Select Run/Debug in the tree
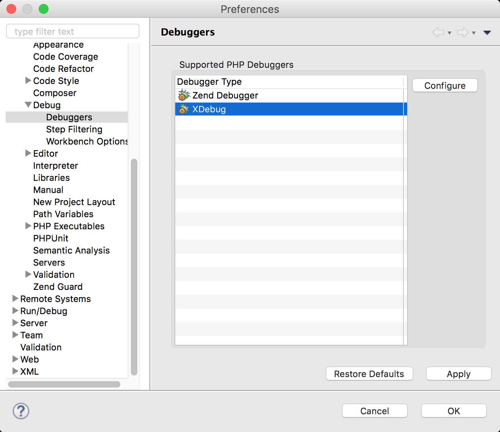Screen dimensions: 500x432 click(44, 311)
